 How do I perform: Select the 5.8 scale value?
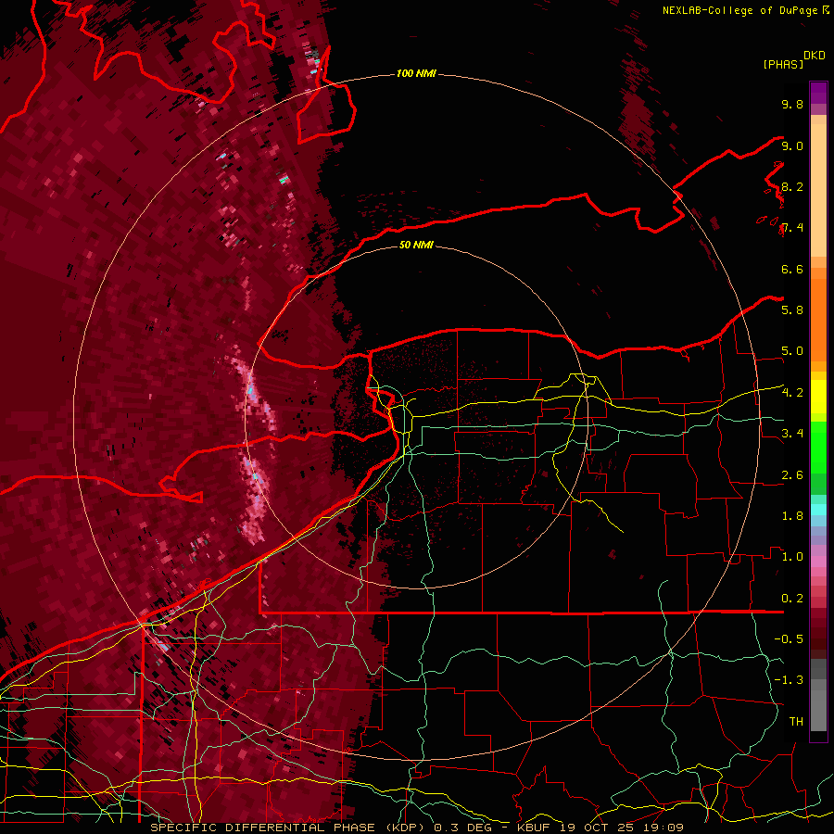[792, 310]
